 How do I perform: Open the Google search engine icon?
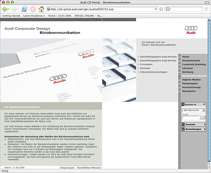(168, 9)
